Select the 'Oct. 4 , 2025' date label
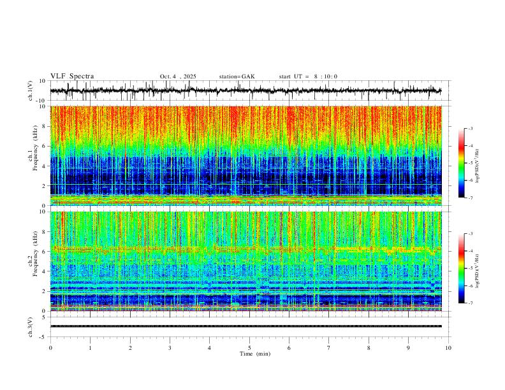505x390 pixels. point(178,76)
